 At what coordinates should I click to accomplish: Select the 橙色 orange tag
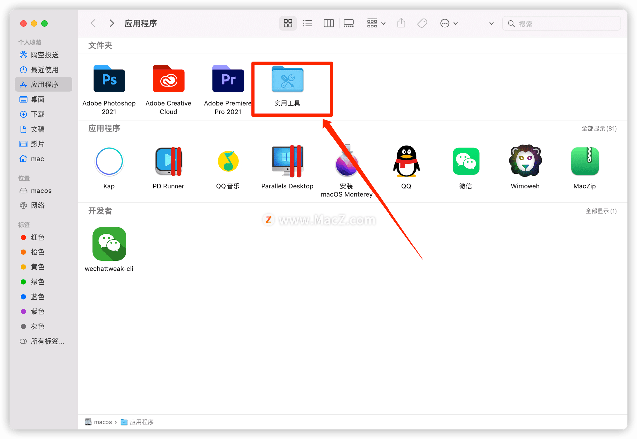click(x=43, y=252)
